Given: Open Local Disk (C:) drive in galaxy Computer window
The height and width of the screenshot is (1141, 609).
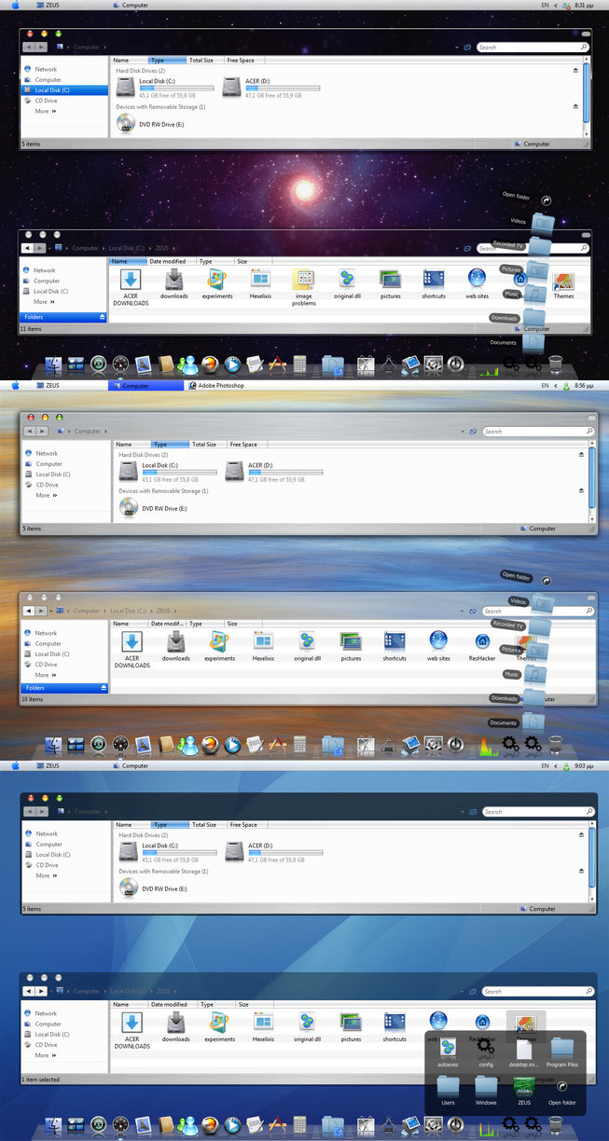Looking at the screenshot, I should pyautogui.click(x=163, y=87).
